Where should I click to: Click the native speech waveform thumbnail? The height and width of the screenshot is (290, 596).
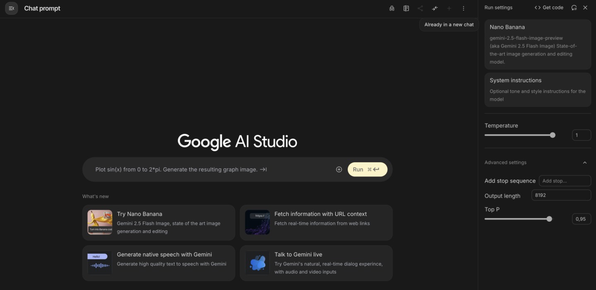[x=100, y=263]
